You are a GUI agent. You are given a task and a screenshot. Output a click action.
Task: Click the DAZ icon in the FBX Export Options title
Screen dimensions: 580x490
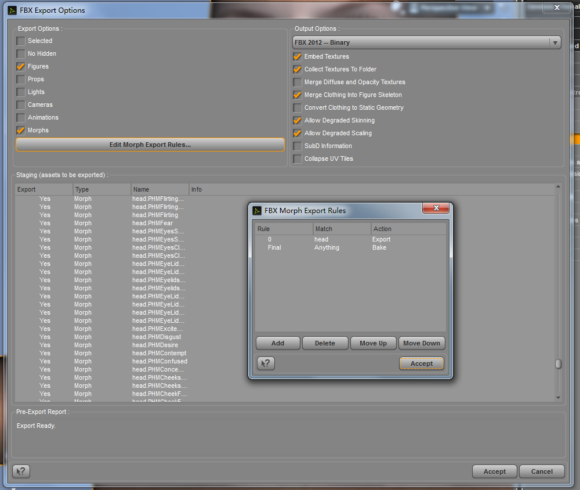pyautogui.click(x=12, y=10)
